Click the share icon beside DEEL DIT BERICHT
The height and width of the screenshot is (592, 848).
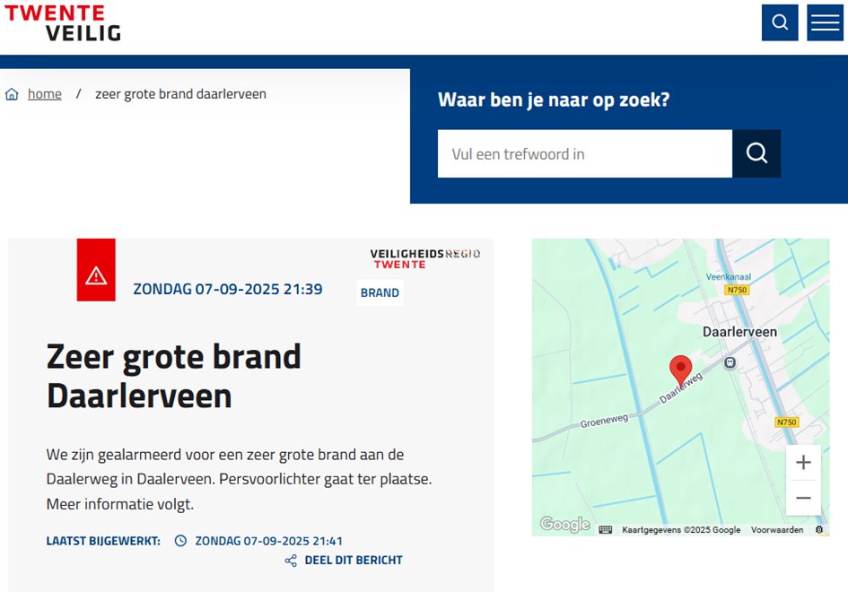tap(290, 560)
